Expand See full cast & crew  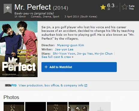pos(57,57)
